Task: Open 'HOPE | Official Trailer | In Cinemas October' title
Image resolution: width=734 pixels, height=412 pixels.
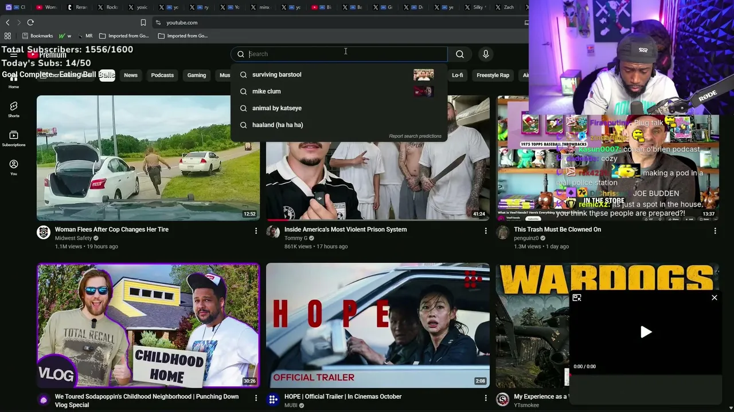Action: click(x=343, y=397)
